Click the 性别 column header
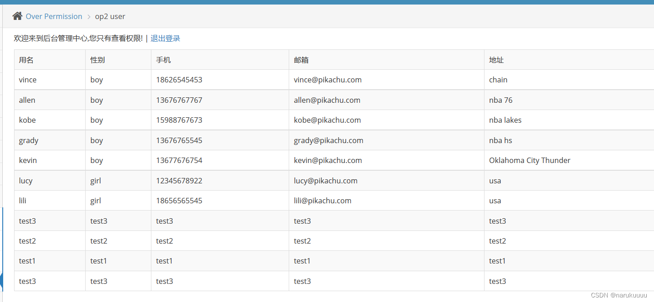The width and height of the screenshot is (654, 302). 98,60
